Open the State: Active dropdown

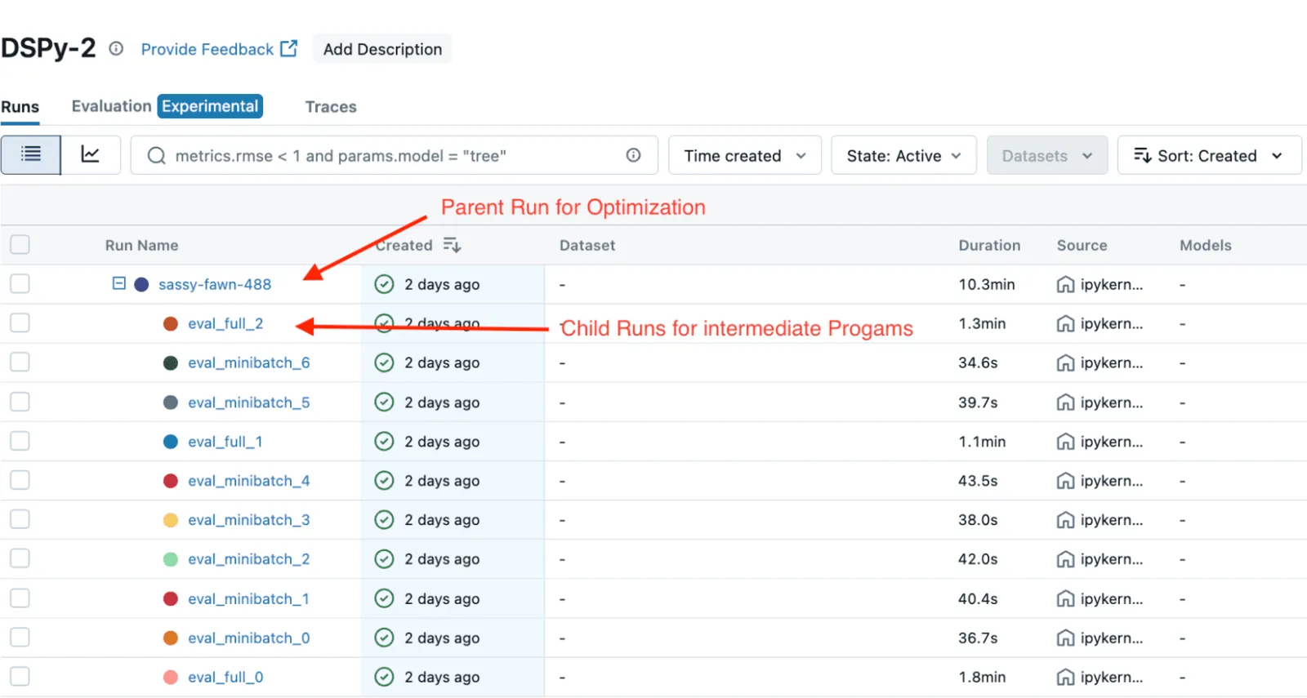(903, 155)
